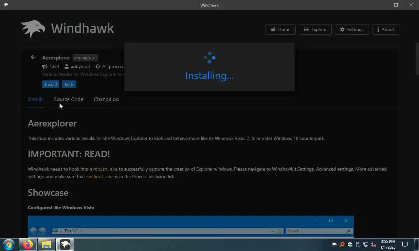Click the page vertical scrollbar
This screenshot has width=419, height=251.
click(417, 59)
